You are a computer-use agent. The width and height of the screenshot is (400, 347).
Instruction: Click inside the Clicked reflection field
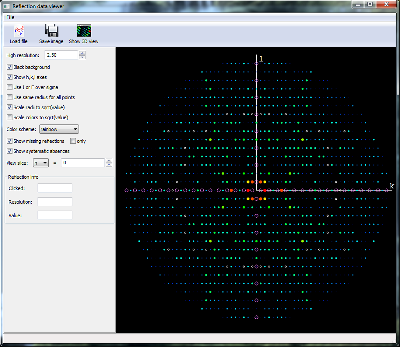pos(54,188)
